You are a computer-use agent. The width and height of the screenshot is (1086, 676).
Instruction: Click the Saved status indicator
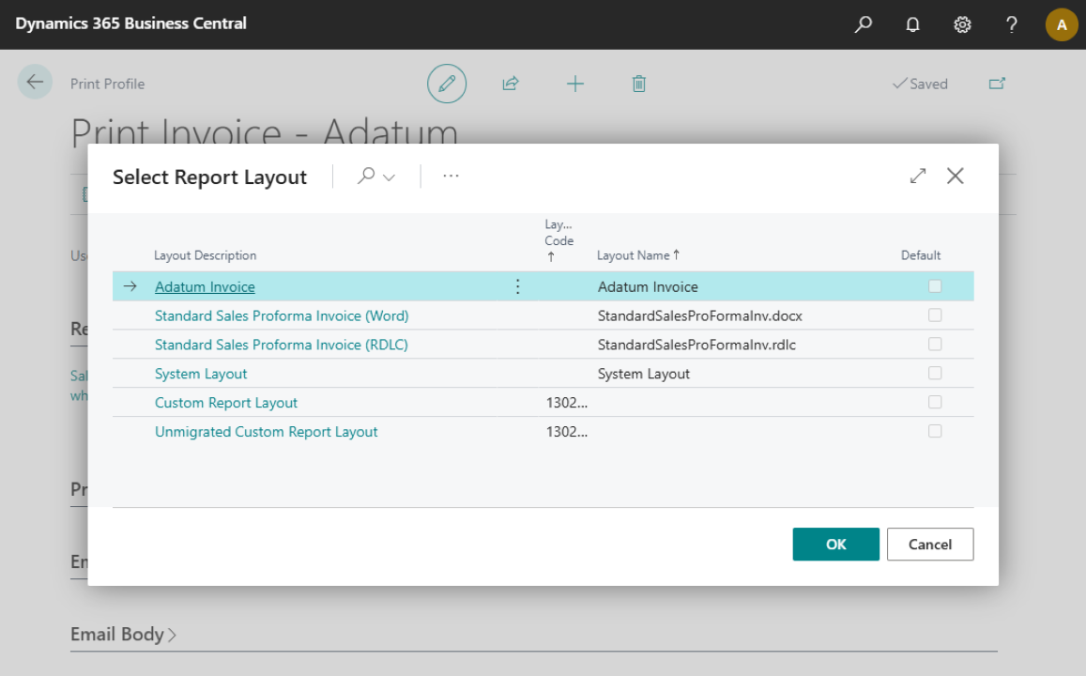point(920,84)
